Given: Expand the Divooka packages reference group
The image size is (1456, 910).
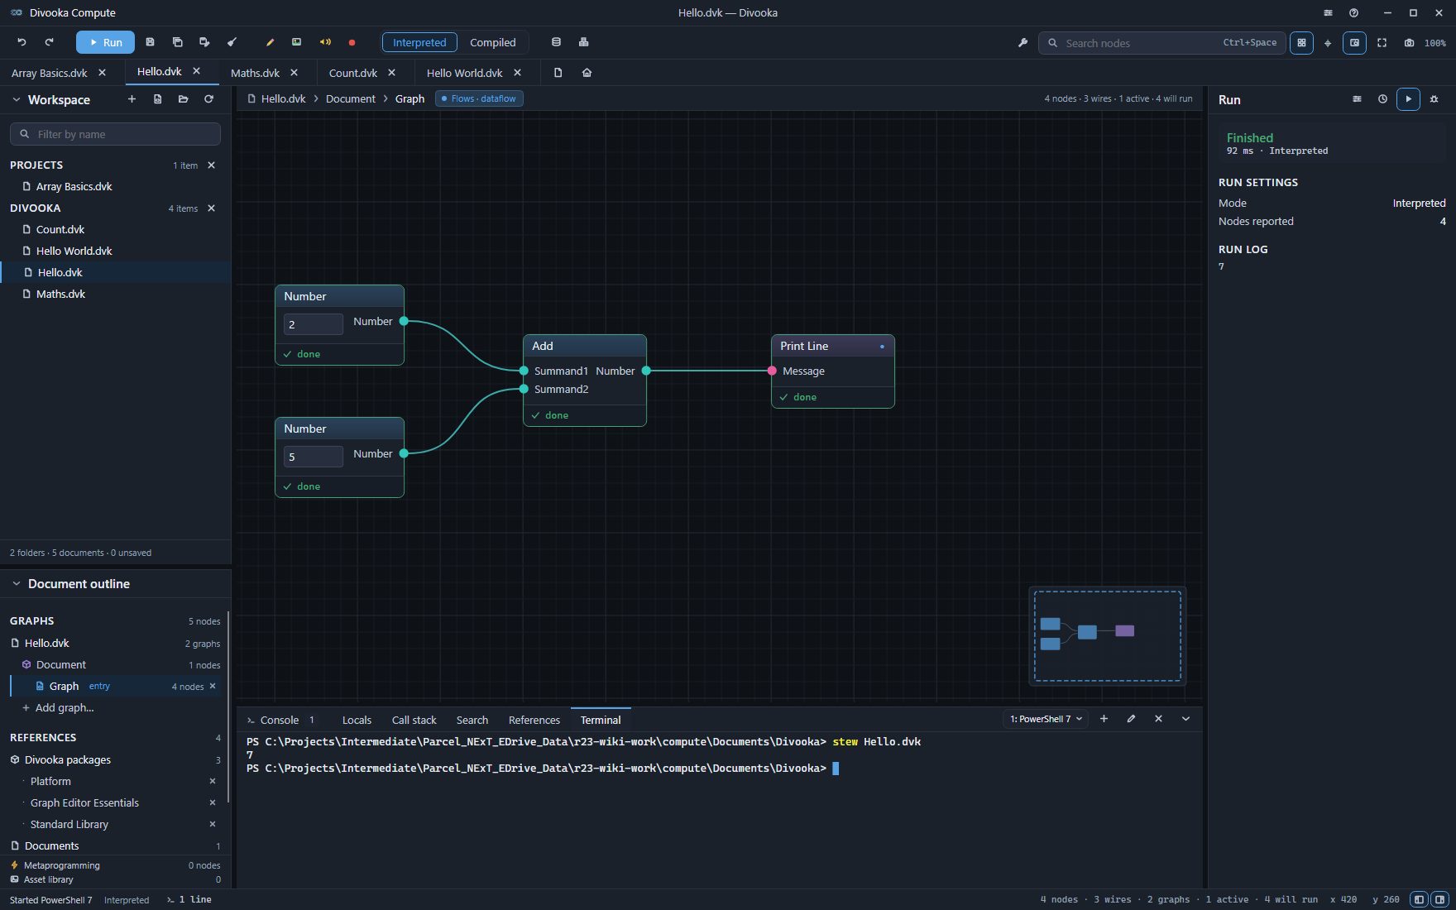Looking at the screenshot, I should 114,759.
